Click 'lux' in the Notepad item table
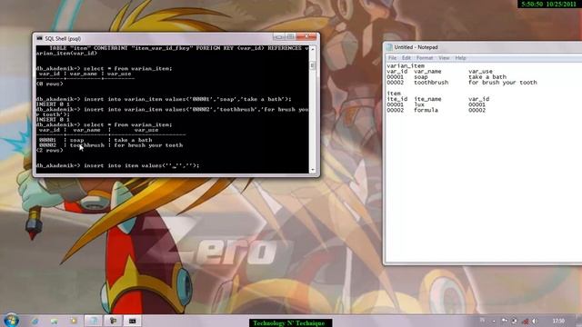The height and width of the screenshot is (327, 582). pos(419,104)
